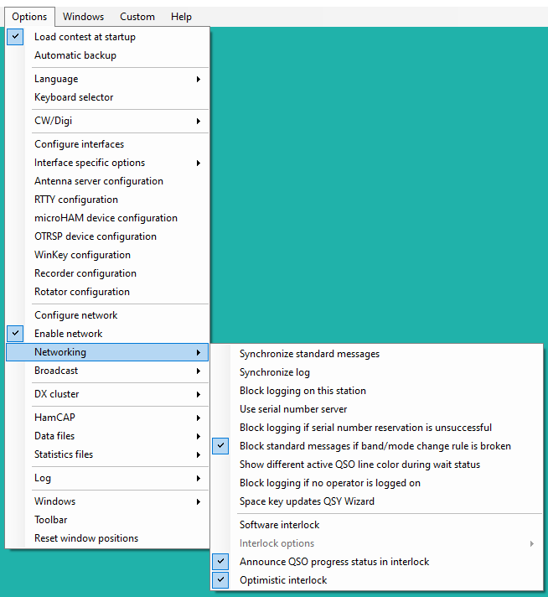Open the Windows menu in menu bar
548x597 pixels.
(83, 17)
